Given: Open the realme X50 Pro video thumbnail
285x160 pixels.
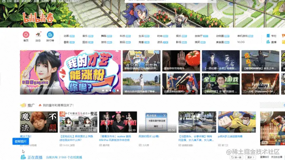Looking at the screenshot, I should (x=118, y=122).
